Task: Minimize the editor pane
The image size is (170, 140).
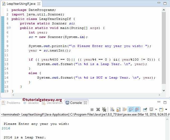Action: [x=159, y=3]
